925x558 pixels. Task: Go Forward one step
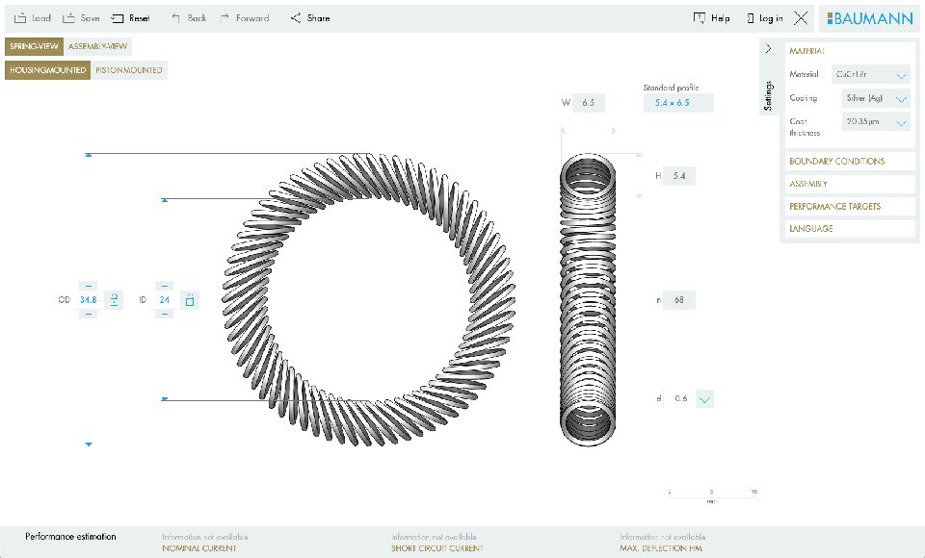click(x=244, y=18)
